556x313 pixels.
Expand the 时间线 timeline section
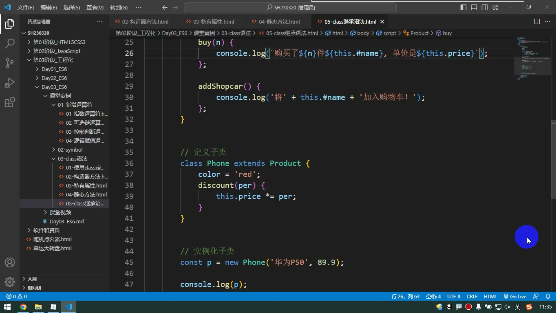(x=64, y=288)
